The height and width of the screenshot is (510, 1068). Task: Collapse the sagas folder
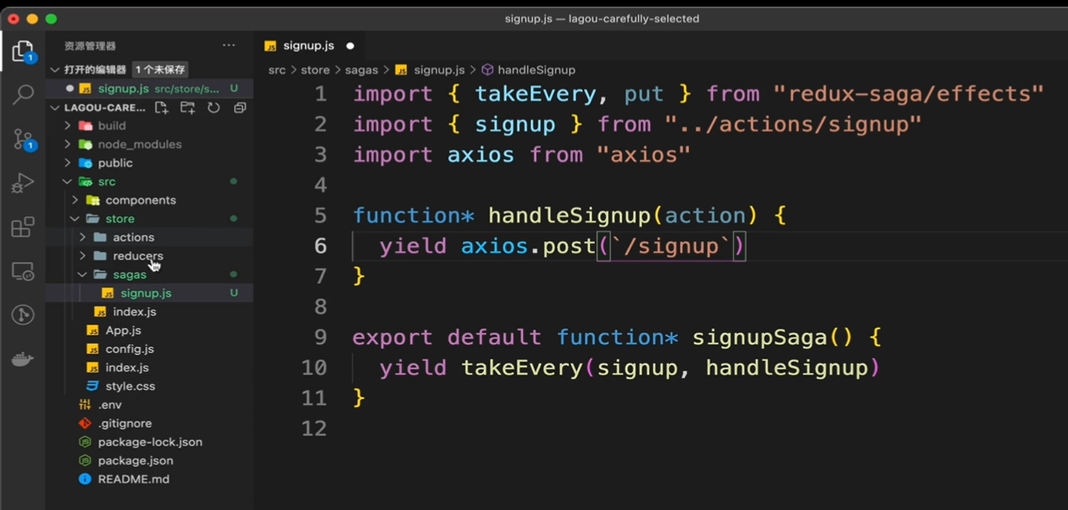click(82, 275)
